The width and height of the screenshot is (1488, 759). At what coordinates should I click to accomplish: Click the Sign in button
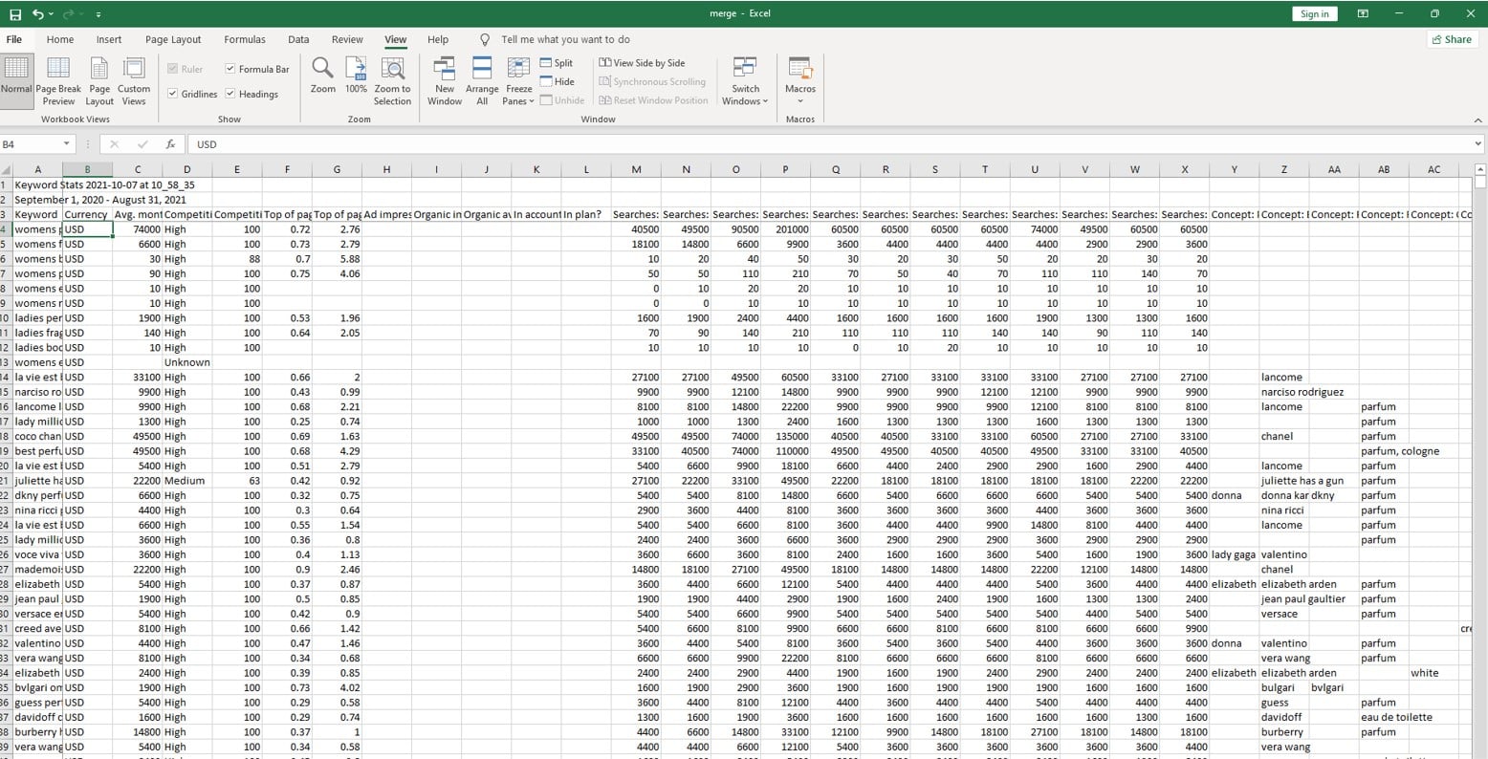(x=1314, y=13)
